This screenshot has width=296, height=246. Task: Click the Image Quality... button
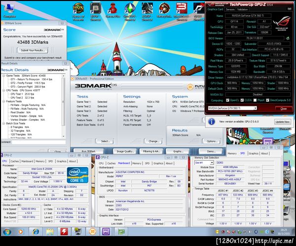pos(125,151)
